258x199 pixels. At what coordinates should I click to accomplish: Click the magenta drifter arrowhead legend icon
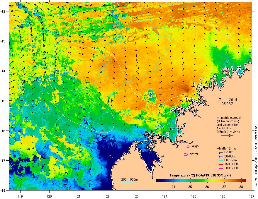pos(186,154)
